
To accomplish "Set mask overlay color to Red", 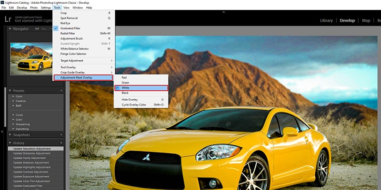I will click(141, 77).
